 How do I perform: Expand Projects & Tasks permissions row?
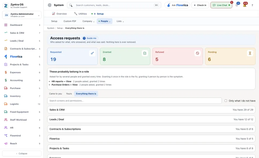point(151,148)
